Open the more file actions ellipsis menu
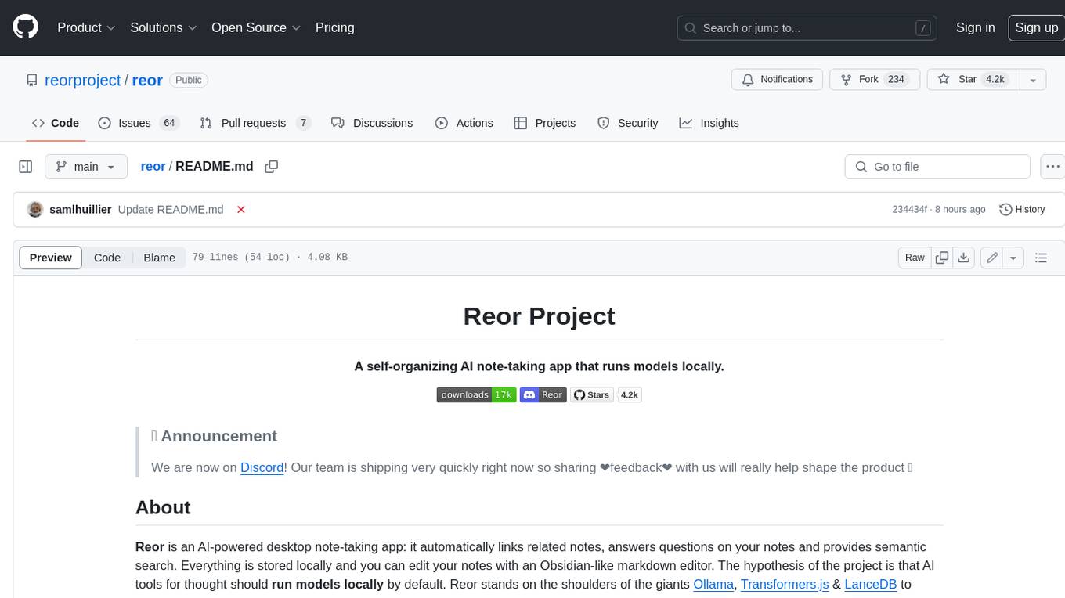1065x598 pixels. [x=1052, y=167]
